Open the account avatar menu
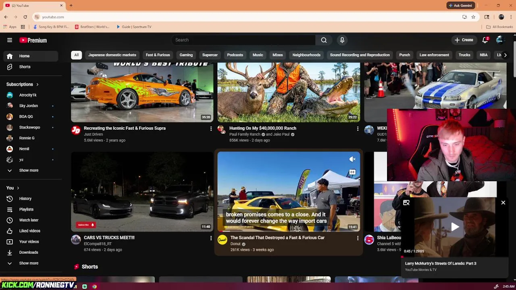This screenshot has height=290, width=516. click(500, 40)
